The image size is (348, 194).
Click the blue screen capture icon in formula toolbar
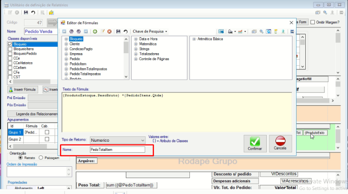(x=268, y=31)
